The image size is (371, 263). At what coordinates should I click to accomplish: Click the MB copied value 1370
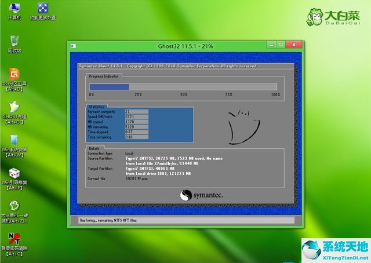pyautogui.click(x=137, y=122)
